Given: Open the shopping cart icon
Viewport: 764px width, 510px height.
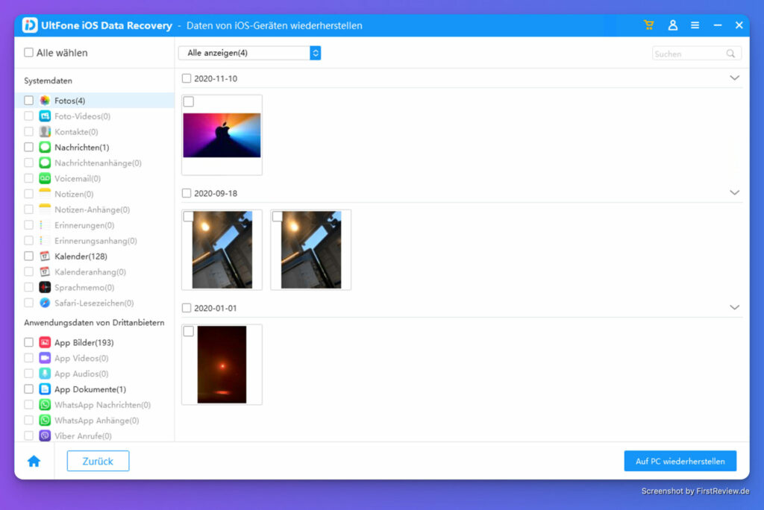Looking at the screenshot, I should pos(648,25).
